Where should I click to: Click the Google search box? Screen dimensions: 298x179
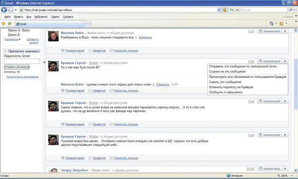click(264, 10)
